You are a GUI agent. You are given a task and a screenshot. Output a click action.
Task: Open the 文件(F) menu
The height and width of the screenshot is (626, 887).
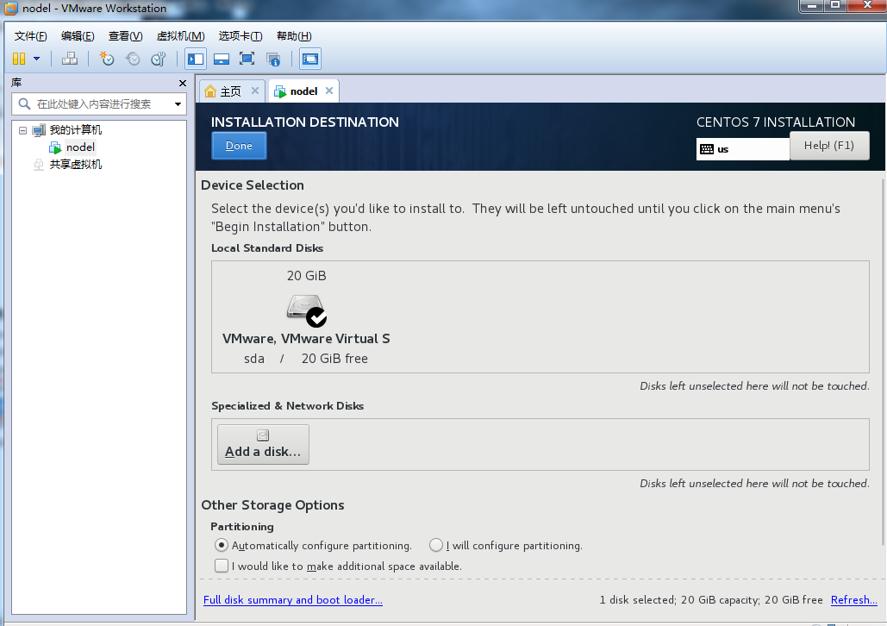point(30,36)
